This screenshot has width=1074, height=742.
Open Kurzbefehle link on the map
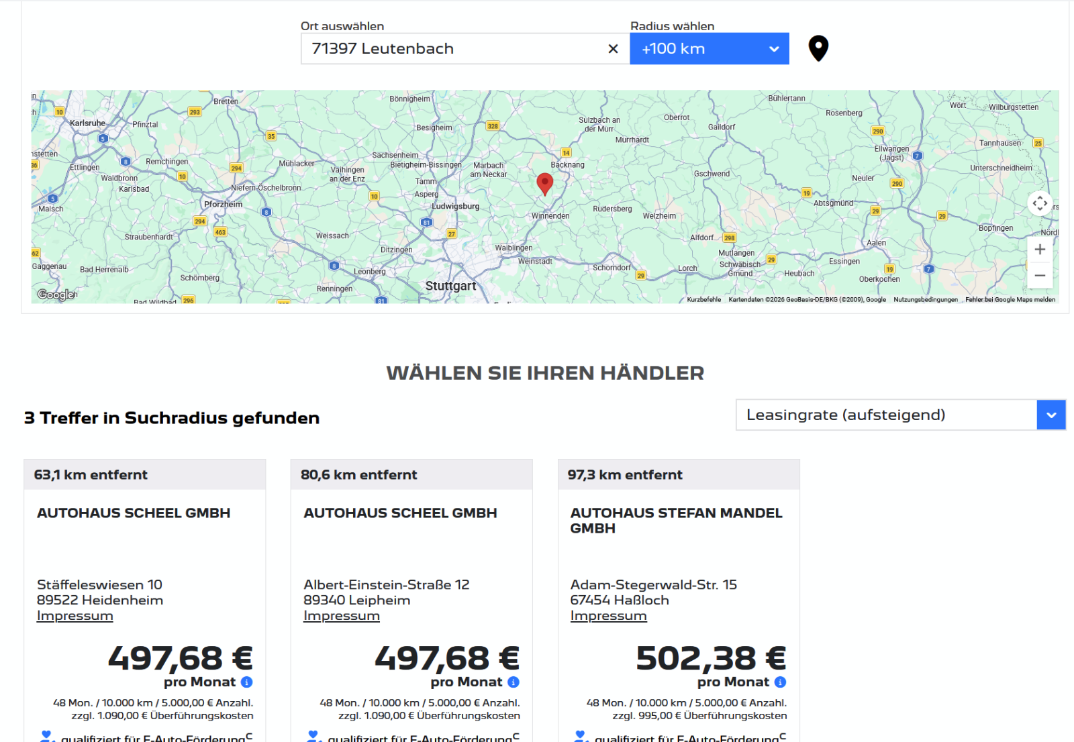pos(704,300)
